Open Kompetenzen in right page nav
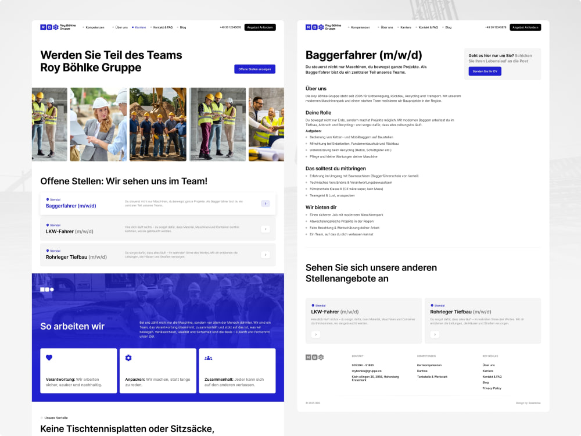Screen dimensions: 581x436 tap(360, 27)
